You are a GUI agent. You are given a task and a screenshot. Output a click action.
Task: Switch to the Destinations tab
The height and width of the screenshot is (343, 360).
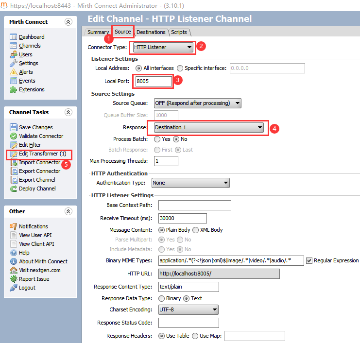pyautogui.click(x=151, y=32)
